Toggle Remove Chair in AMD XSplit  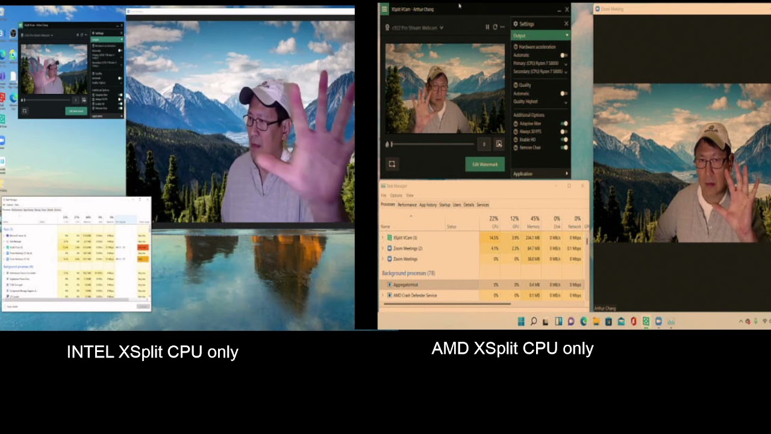click(564, 147)
